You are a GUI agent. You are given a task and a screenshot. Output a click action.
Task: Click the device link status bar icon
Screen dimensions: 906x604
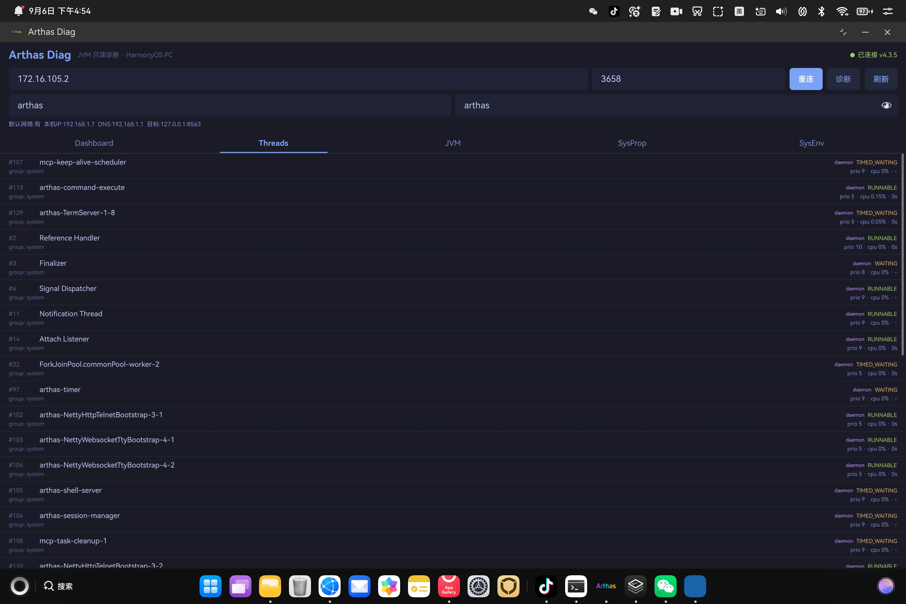click(802, 11)
